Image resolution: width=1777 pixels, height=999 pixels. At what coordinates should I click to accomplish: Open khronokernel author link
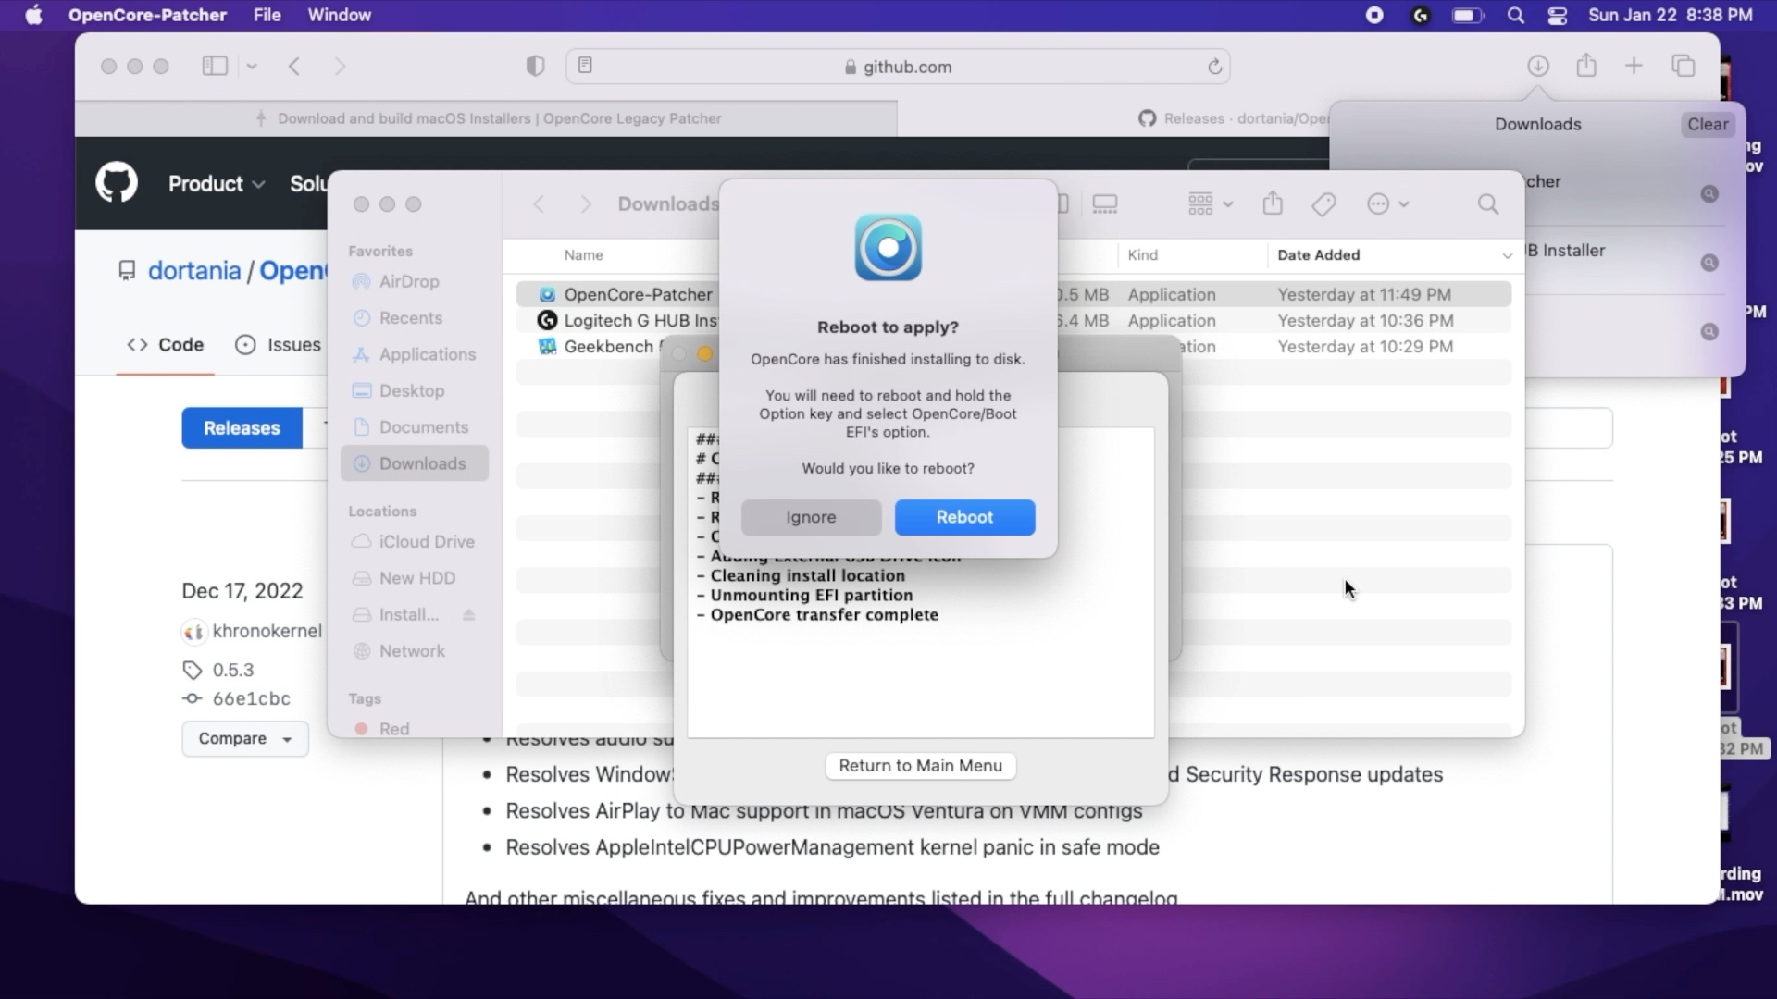(267, 631)
